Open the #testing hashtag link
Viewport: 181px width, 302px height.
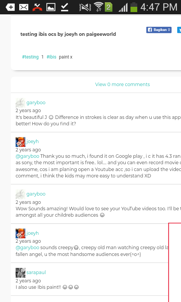(31, 57)
